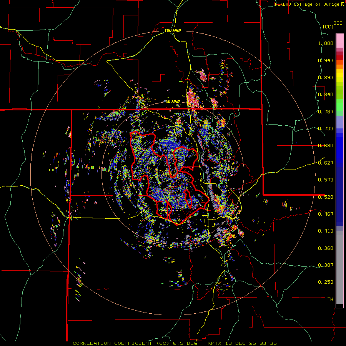Image resolution: width=346 pixels, height=346 pixels.
Task: Click the 0.253 value on the color scale
Action: point(326,282)
